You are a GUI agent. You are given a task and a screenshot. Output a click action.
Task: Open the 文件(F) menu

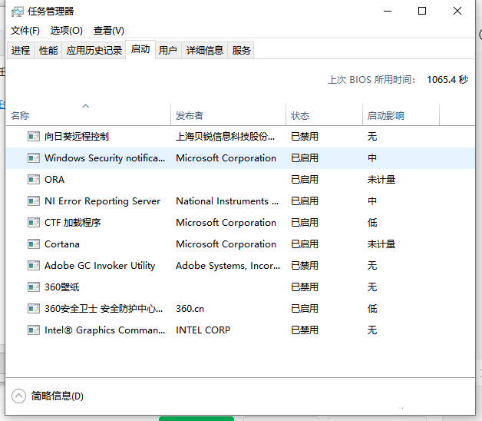click(25, 31)
